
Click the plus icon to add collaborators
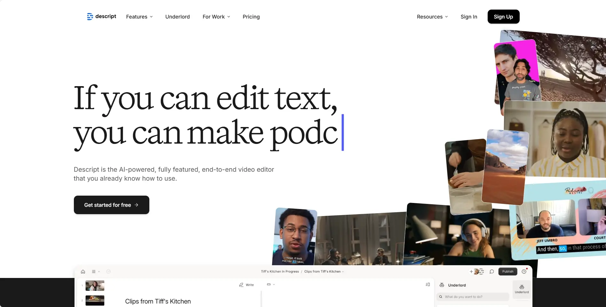click(x=471, y=272)
